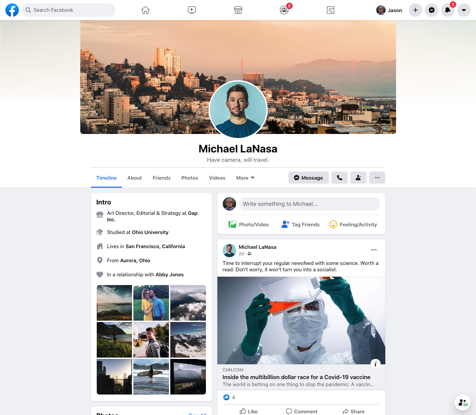The height and width of the screenshot is (415, 476).
Task: Click Tag Friends in composer
Action: [x=301, y=225]
